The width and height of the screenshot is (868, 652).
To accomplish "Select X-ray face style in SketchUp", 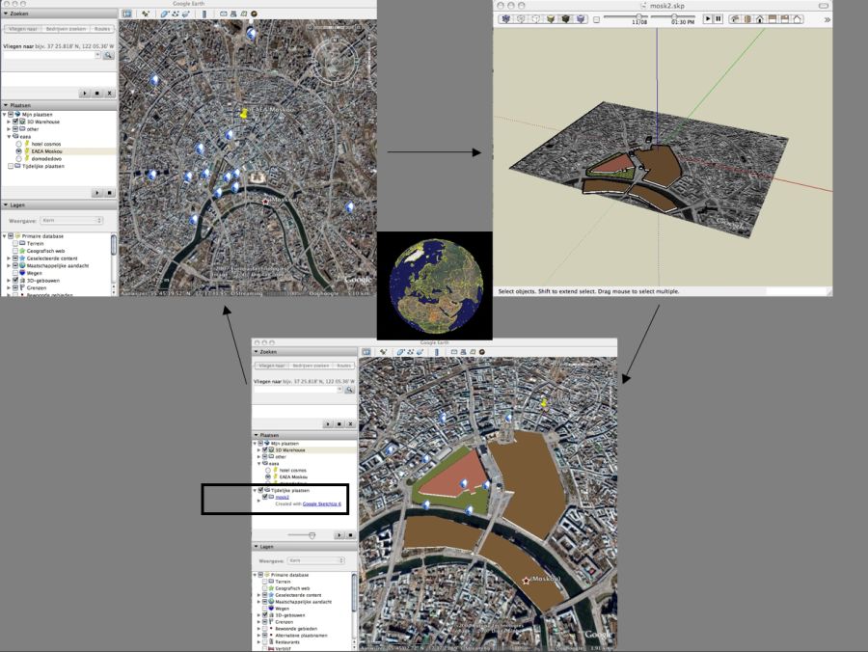I will point(506,19).
